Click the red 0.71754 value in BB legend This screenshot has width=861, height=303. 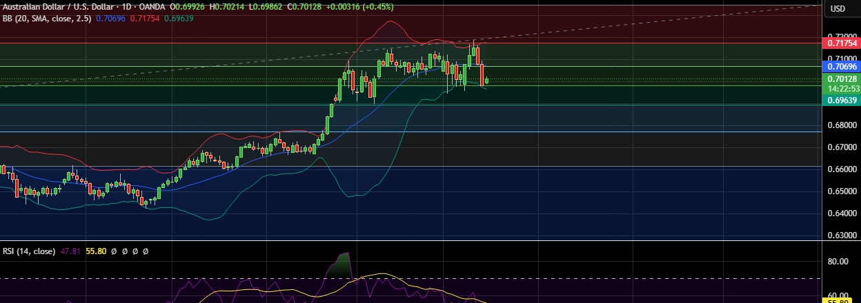(146, 19)
